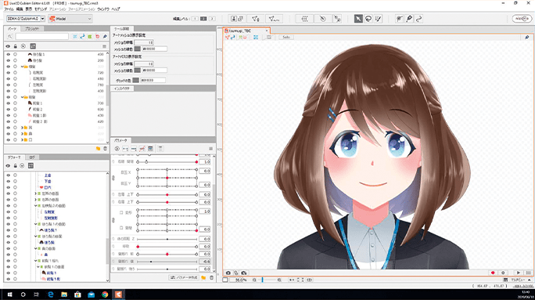
Task: Set edit level to 3
Action: (x=212, y=19)
